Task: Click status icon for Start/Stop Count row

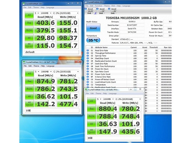Action: coord(88,58)
